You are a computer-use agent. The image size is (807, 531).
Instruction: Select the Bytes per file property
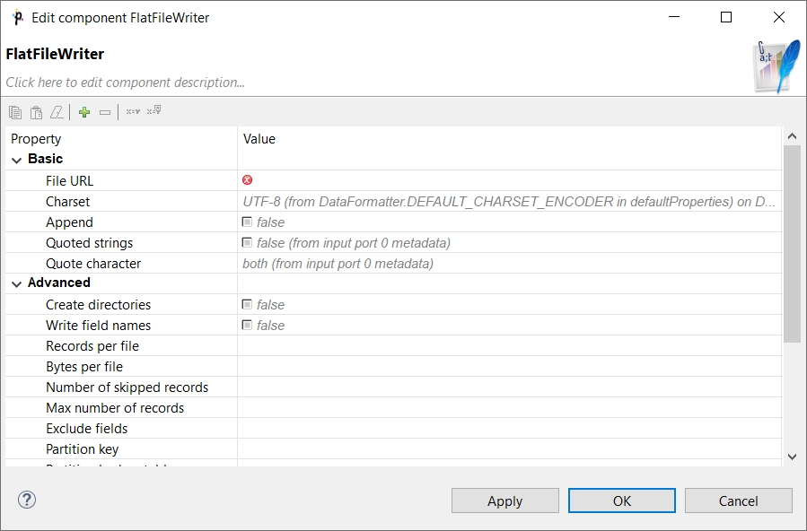coord(84,367)
